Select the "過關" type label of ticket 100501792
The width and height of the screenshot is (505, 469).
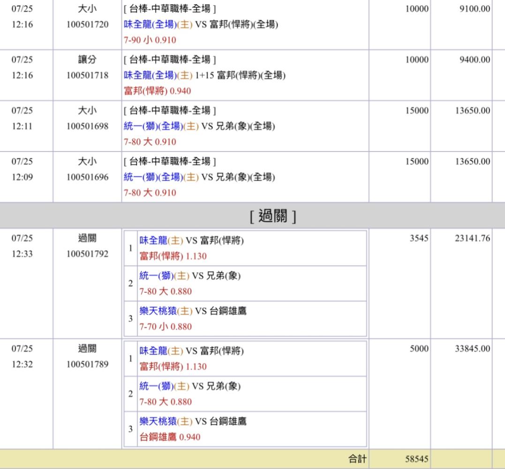pyautogui.click(x=87, y=238)
